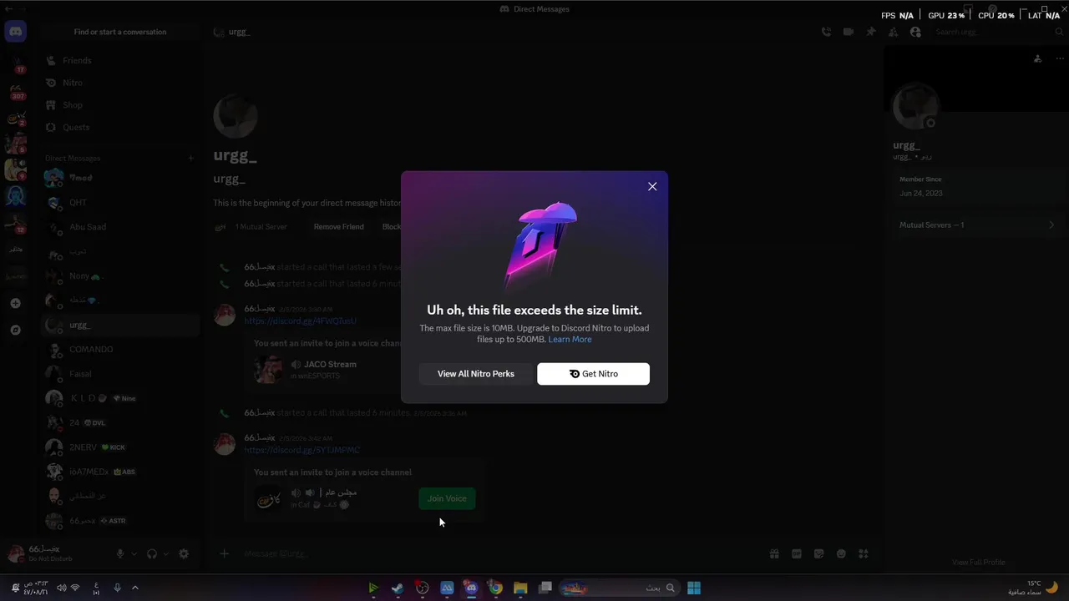This screenshot has height=601, width=1069.
Task: Open the sticker picker icon
Action: [x=819, y=553]
